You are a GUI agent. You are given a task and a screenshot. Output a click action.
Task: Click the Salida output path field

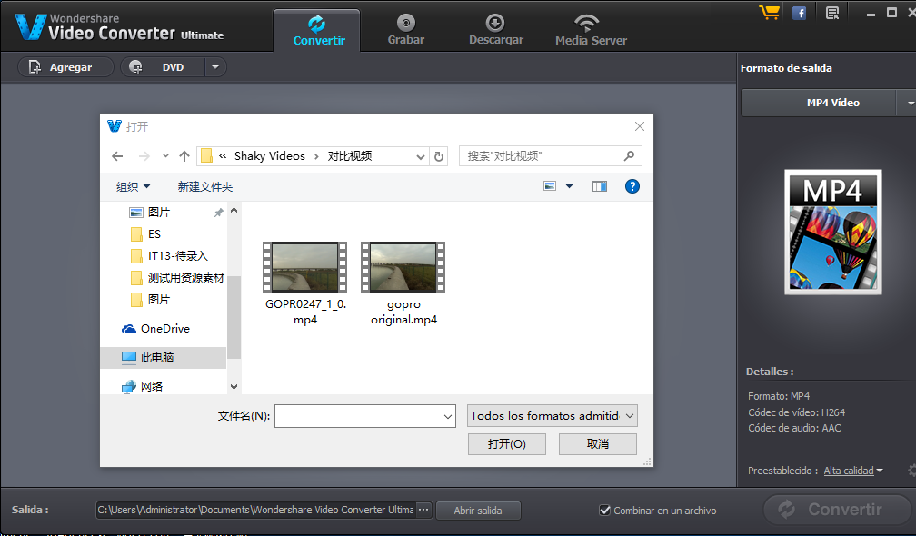click(254, 510)
